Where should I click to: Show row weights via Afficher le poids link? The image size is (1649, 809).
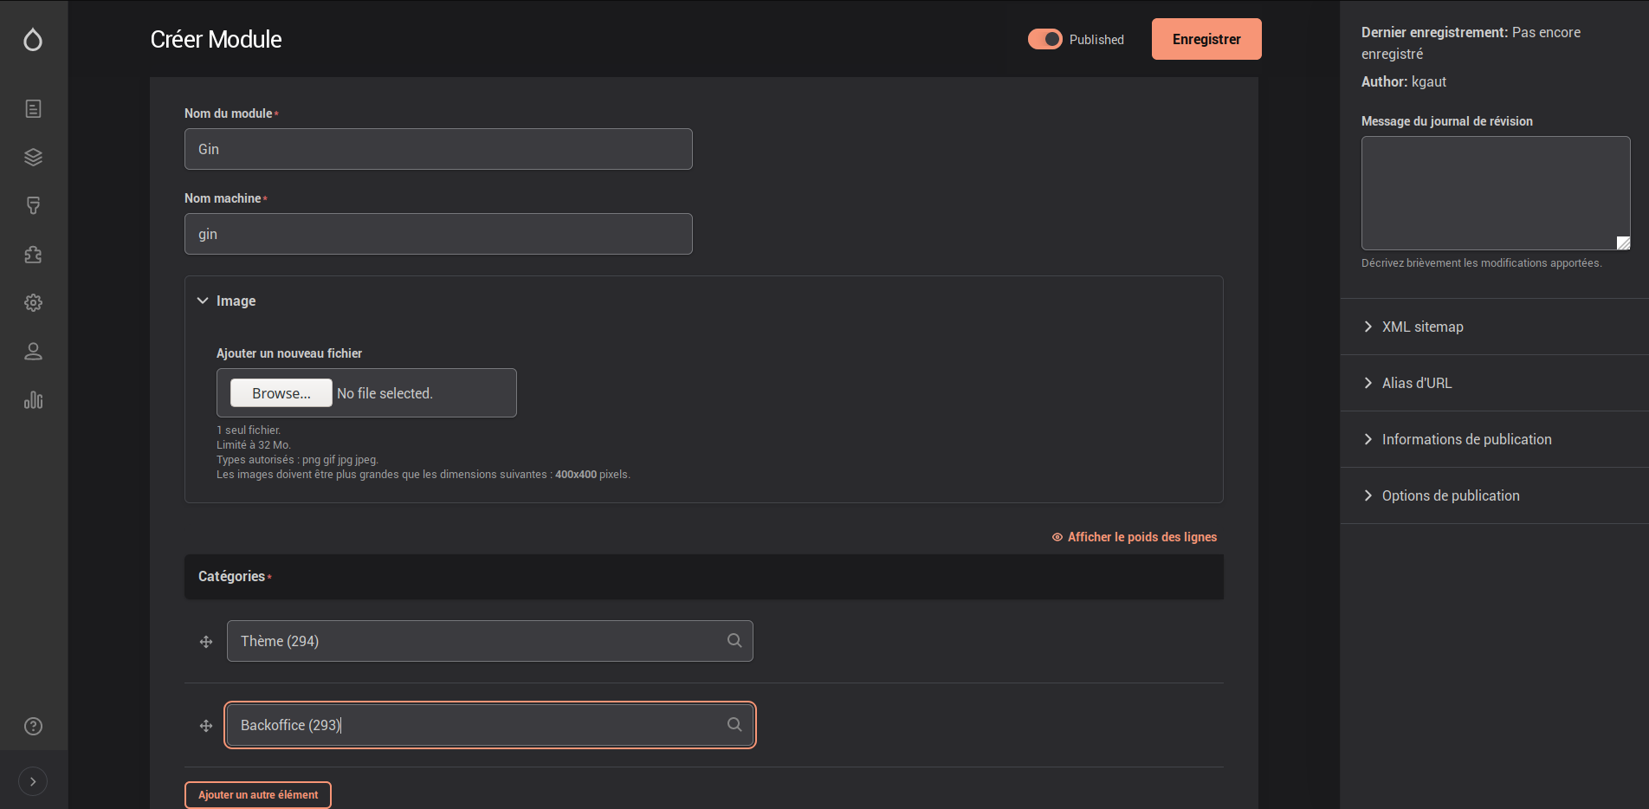(1141, 537)
